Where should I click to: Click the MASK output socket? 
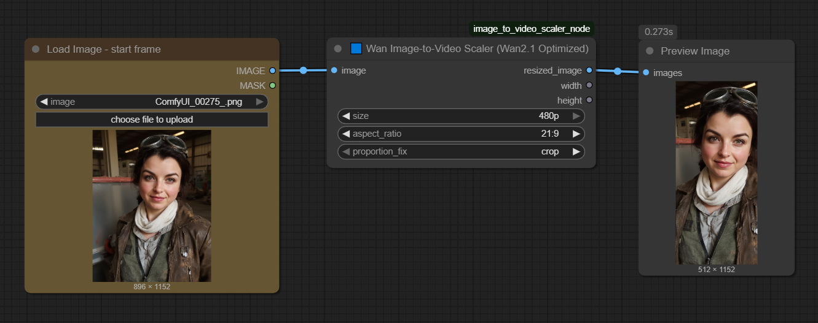pyautogui.click(x=272, y=86)
